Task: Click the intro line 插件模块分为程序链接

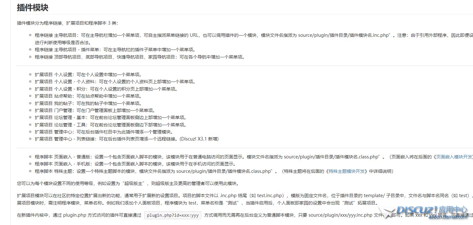Action: [67, 23]
